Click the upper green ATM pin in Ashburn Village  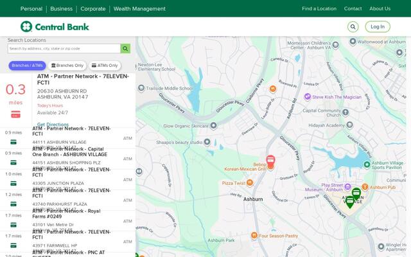(356, 193)
